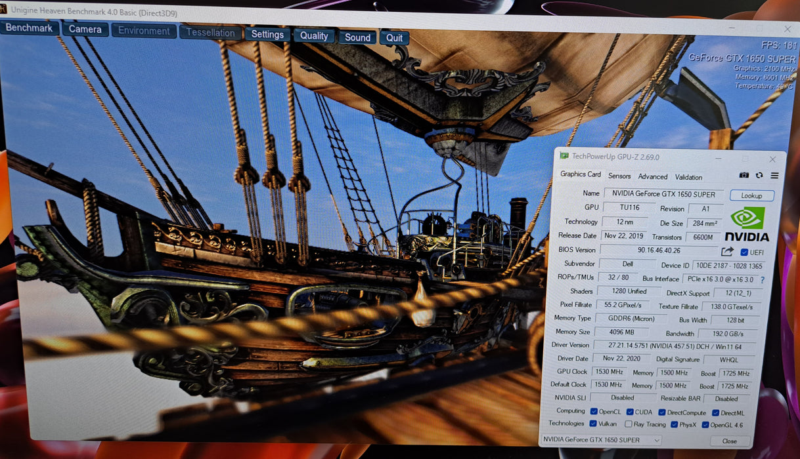800x459 pixels.
Task: Click the Resizable BAR Disabled value
Action: (726, 399)
